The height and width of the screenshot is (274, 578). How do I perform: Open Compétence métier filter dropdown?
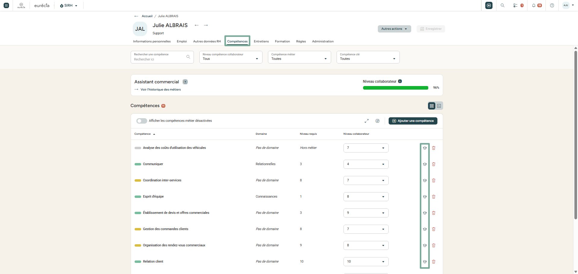(300, 57)
